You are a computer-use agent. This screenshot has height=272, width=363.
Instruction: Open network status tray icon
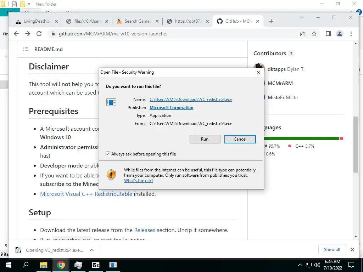(309, 265)
